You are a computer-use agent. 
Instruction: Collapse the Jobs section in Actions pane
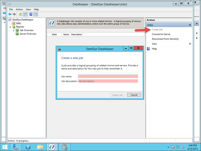pyautogui.click(x=189, y=25)
